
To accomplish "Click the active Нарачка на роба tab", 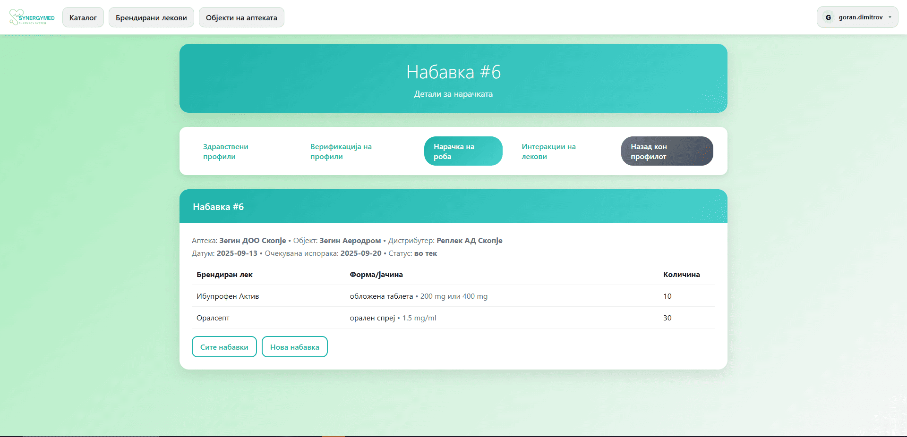I will pos(463,151).
